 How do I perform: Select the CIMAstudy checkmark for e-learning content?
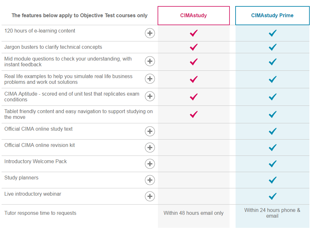(193, 33)
